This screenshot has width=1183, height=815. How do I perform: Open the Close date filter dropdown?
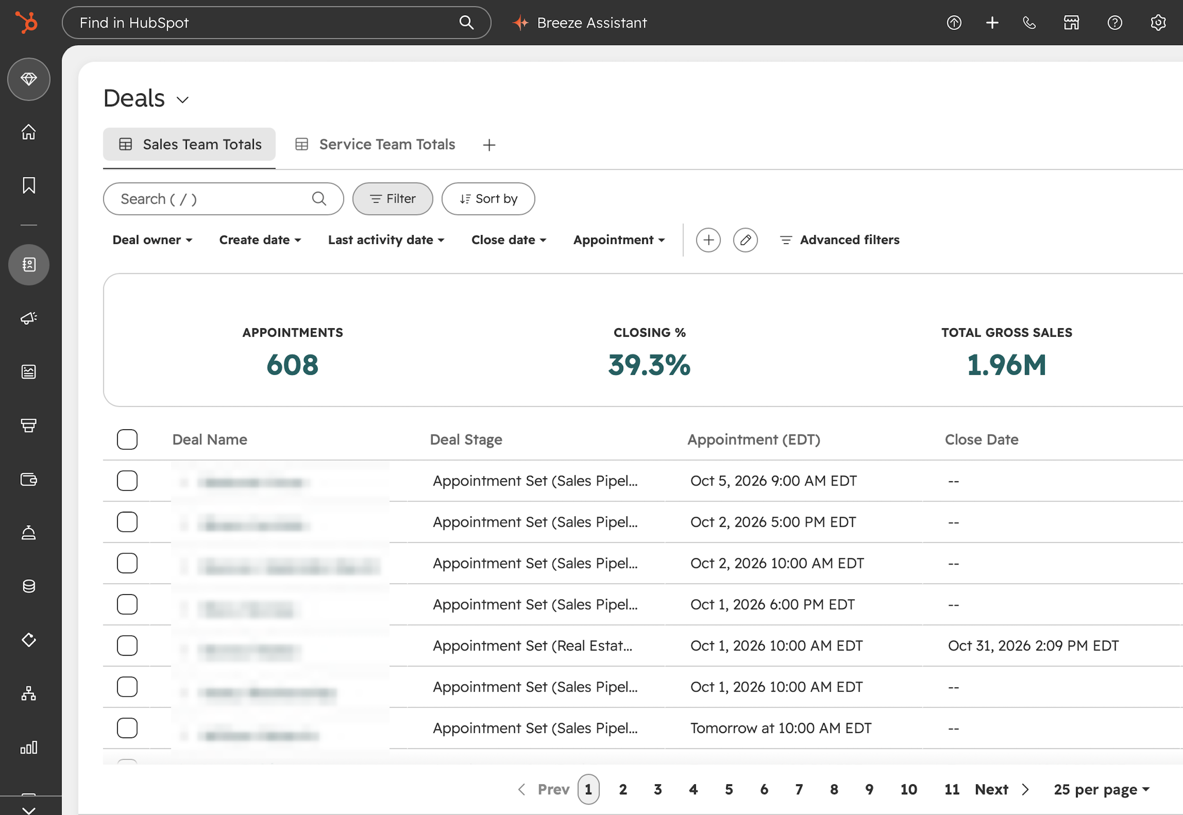pos(509,240)
